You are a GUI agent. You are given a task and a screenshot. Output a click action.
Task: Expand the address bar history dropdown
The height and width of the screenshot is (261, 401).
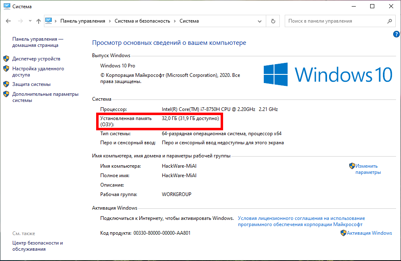coord(260,21)
